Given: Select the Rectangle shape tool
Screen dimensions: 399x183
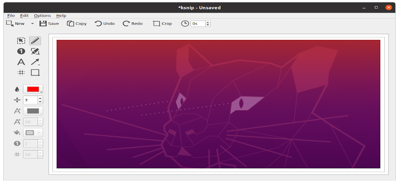Looking at the screenshot, I should pyautogui.click(x=35, y=73).
